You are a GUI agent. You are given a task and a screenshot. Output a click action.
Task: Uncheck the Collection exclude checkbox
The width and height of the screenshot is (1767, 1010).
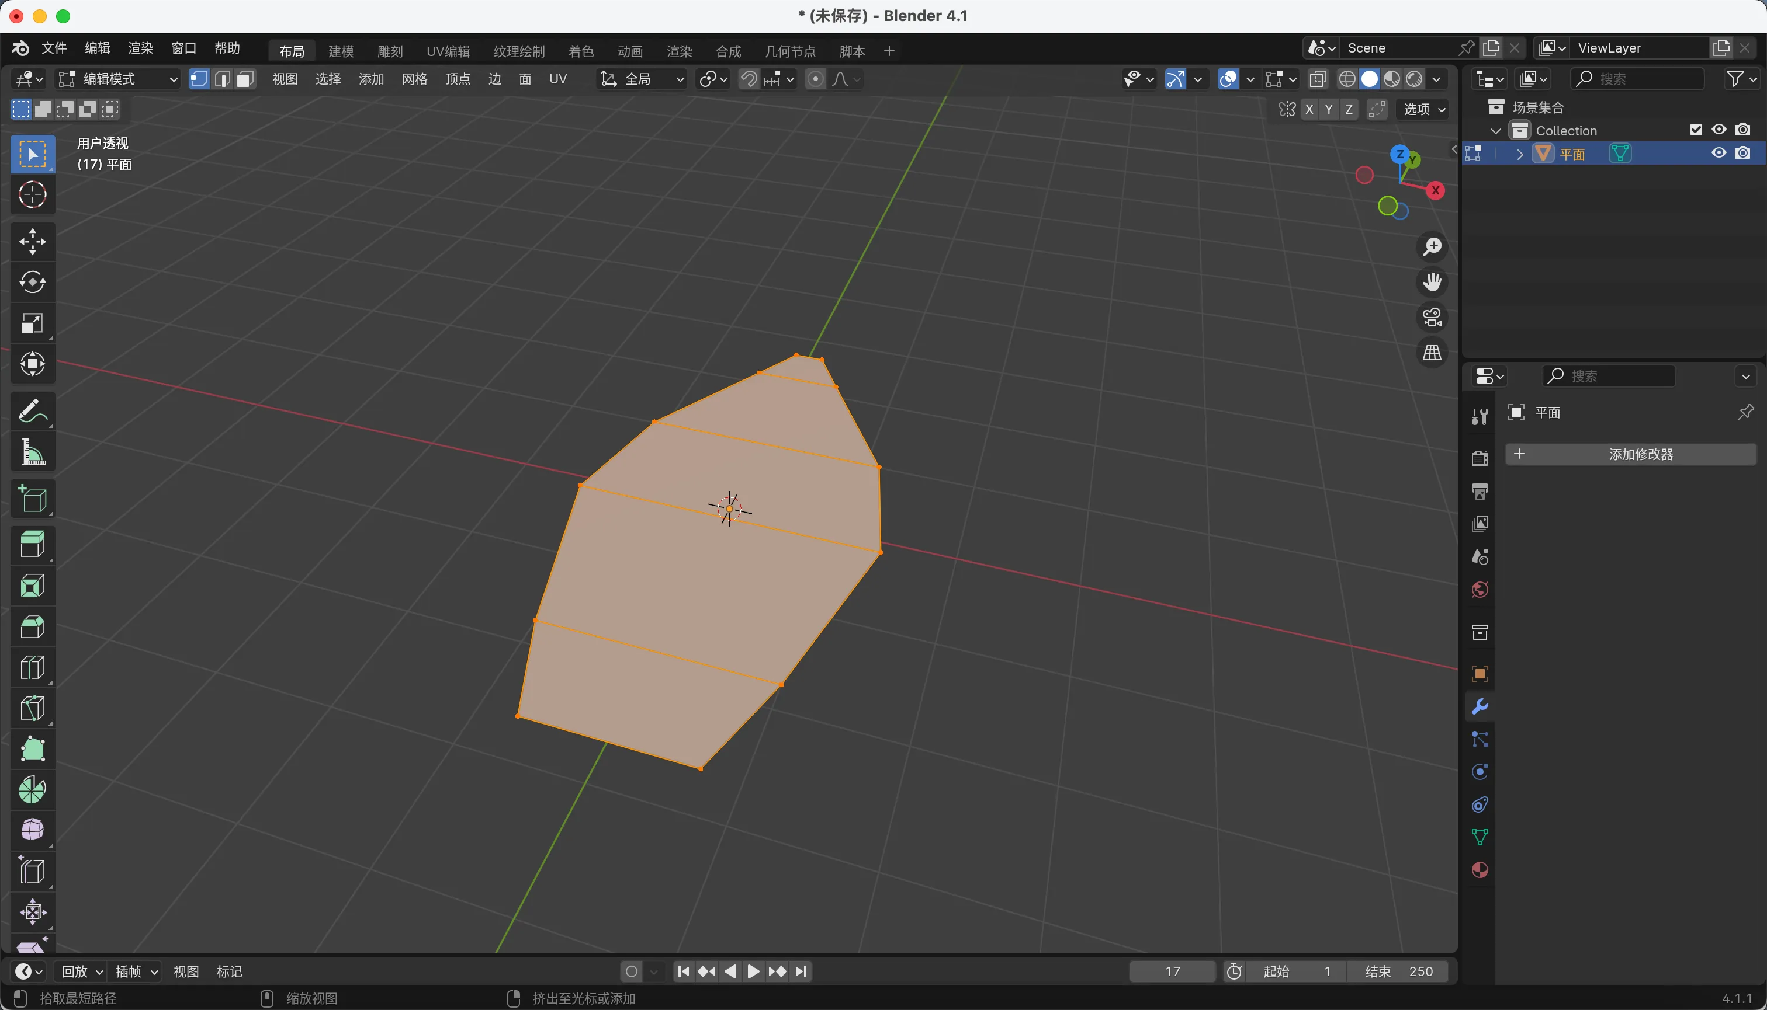tap(1696, 130)
